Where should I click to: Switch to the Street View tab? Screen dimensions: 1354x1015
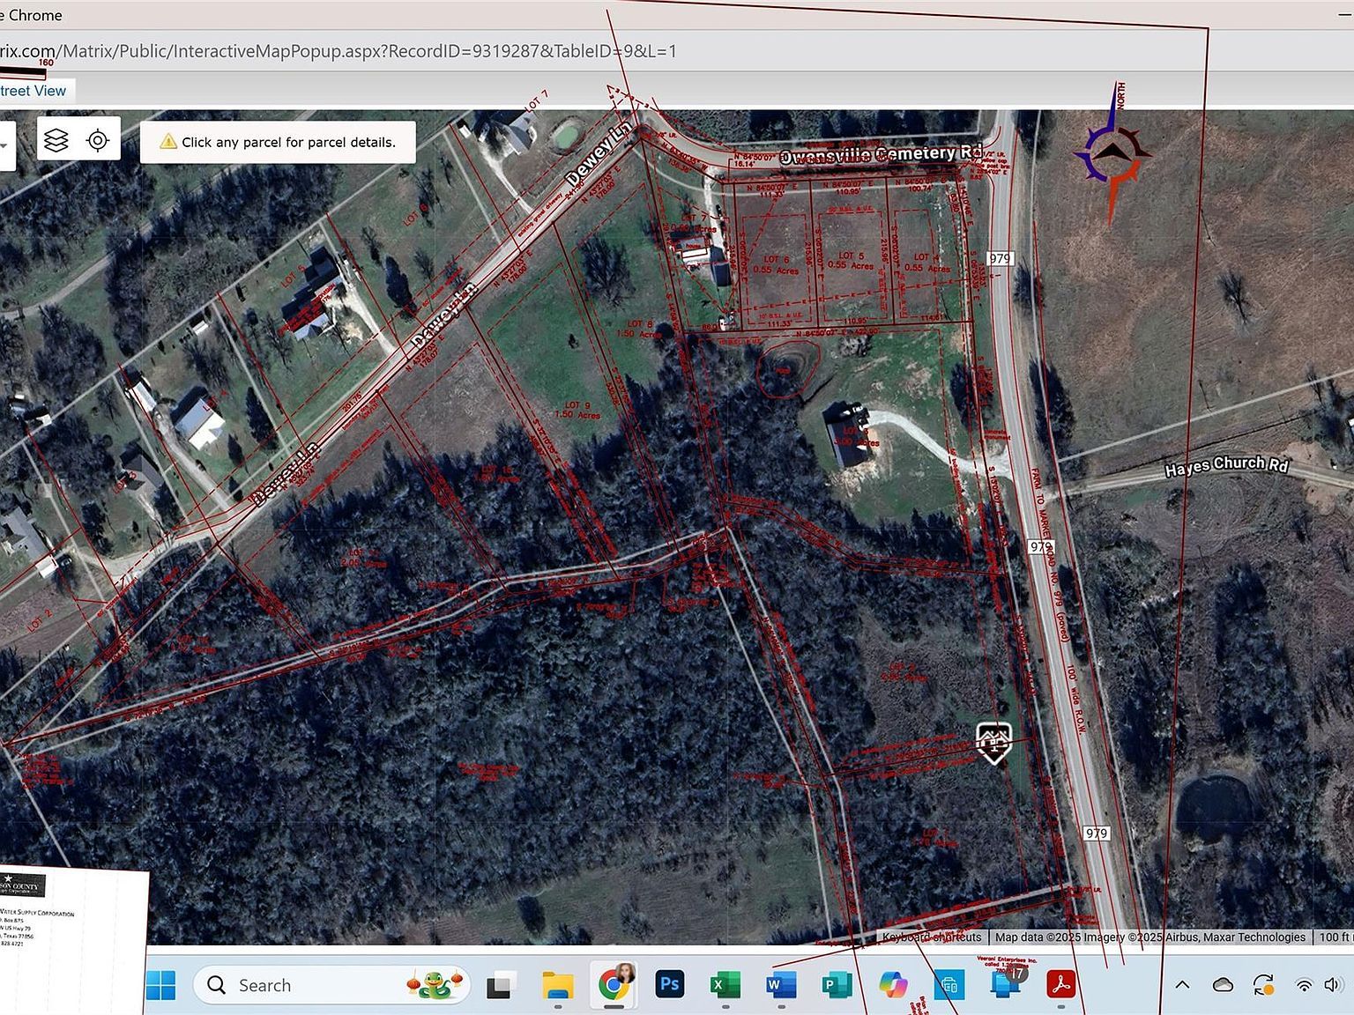click(x=35, y=90)
